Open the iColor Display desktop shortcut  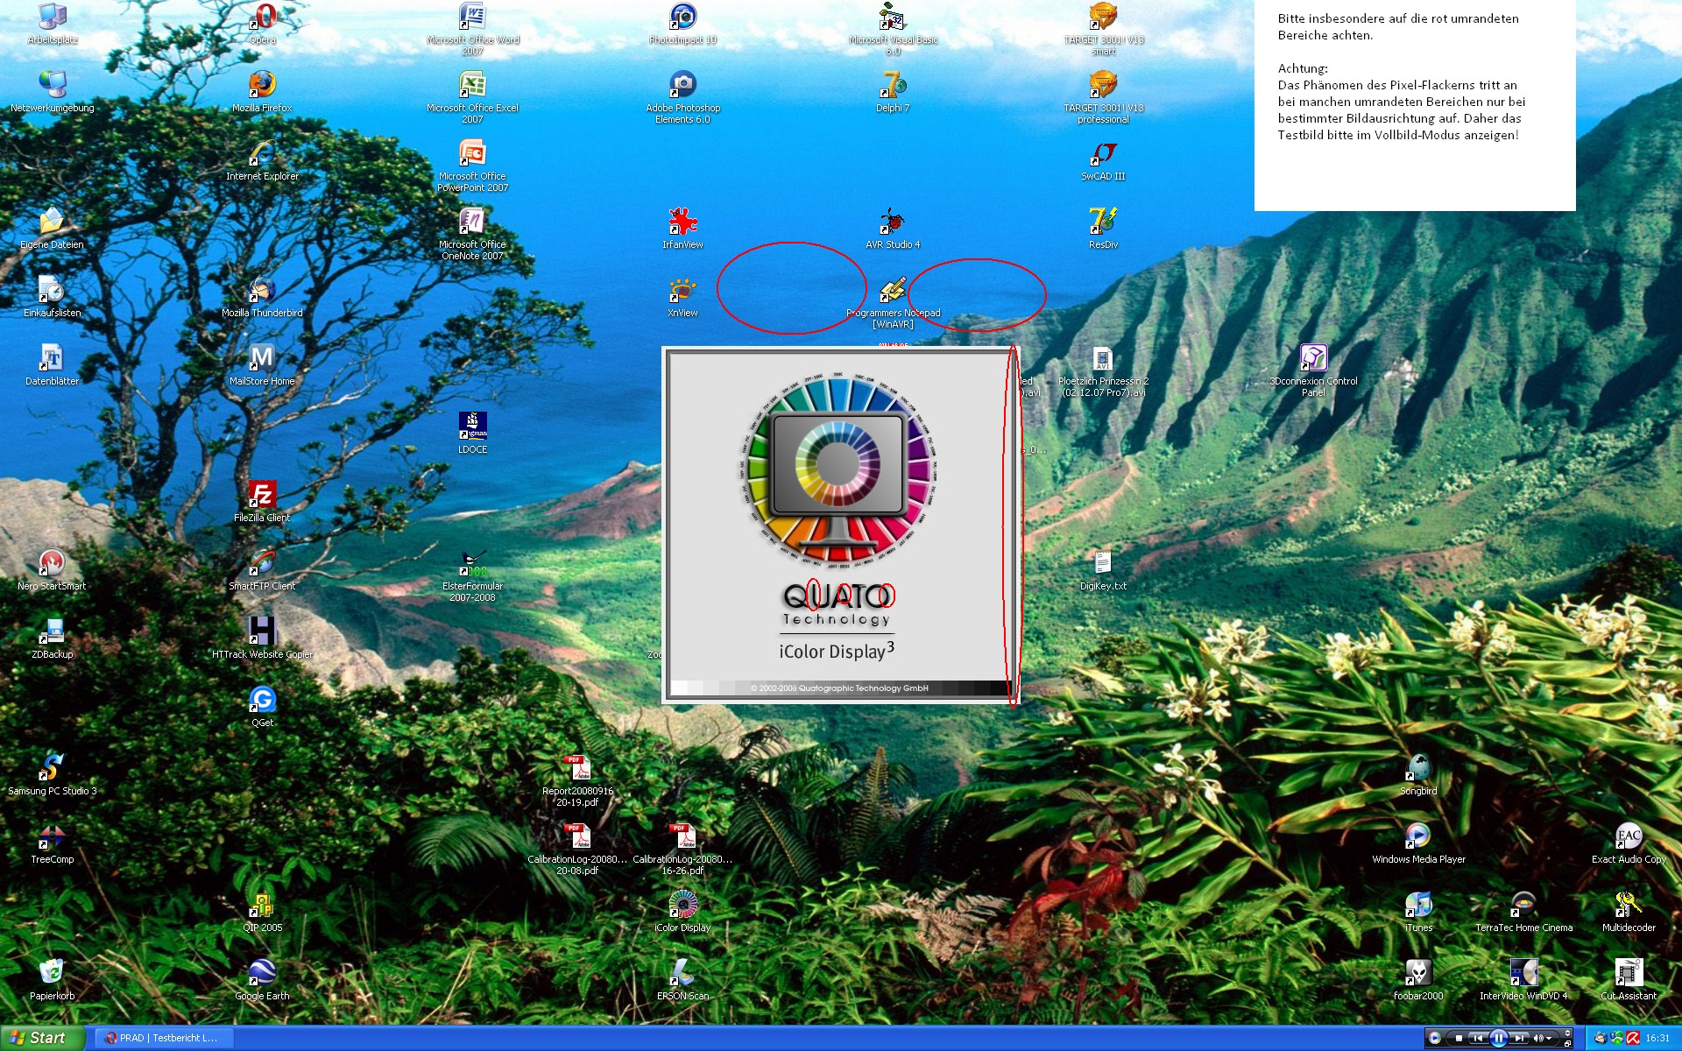[682, 905]
